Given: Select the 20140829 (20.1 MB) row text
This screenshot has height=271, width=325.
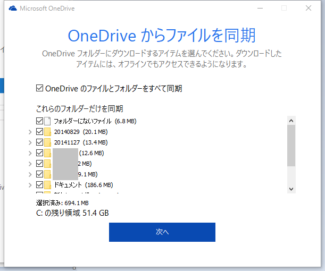Looking at the screenshot, I should point(81,132).
